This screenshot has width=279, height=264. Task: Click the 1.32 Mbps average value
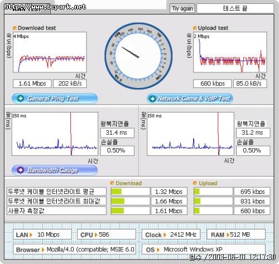pyautogui.click(x=169, y=192)
